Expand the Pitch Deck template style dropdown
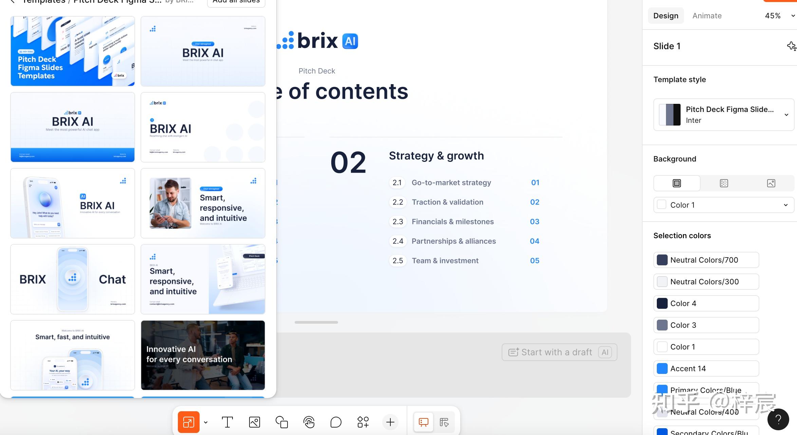 [x=786, y=115]
